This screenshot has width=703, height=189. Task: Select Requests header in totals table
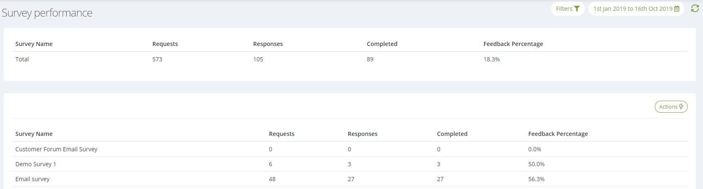pyautogui.click(x=165, y=44)
